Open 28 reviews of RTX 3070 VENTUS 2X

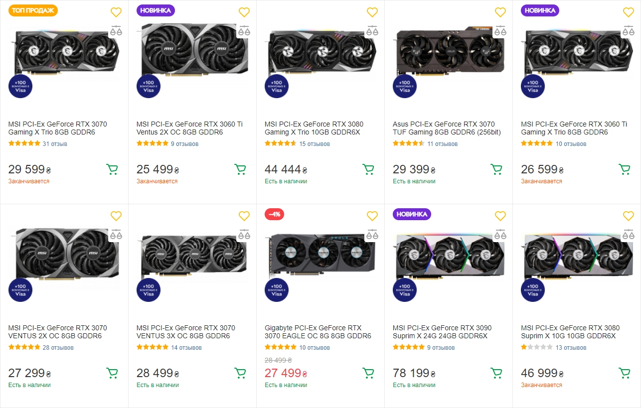[x=58, y=348]
